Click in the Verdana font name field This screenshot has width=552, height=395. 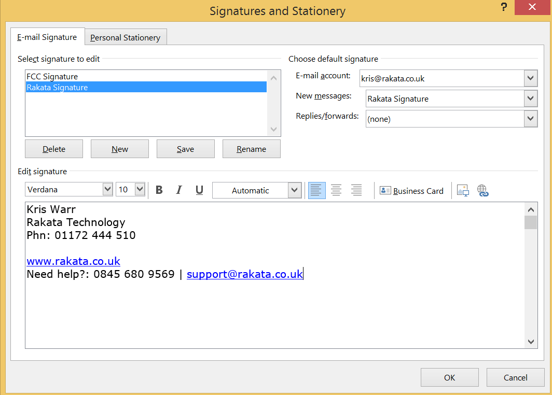(64, 189)
